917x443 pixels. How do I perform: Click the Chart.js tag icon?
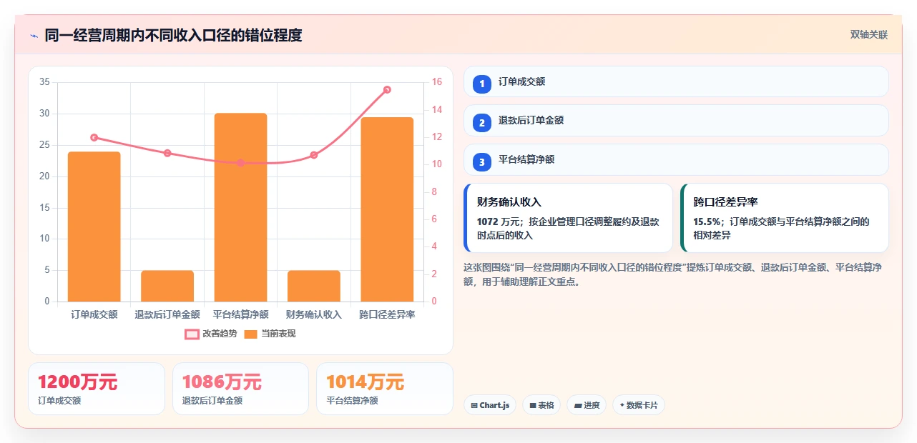(474, 405)
